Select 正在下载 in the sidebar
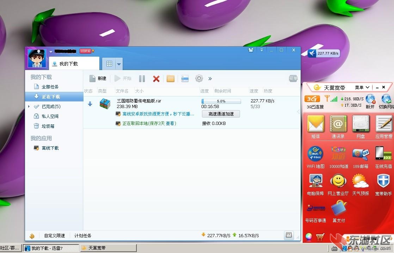The image size is (394, 253). (54, 97)
